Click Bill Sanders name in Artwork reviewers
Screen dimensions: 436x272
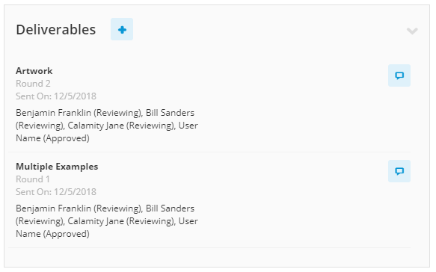pos(170,113)
